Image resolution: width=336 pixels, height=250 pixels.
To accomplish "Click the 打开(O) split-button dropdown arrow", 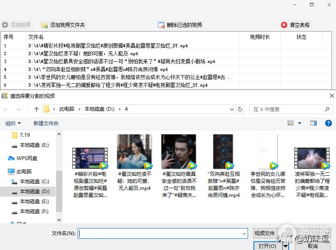I will tap(285, 246).
